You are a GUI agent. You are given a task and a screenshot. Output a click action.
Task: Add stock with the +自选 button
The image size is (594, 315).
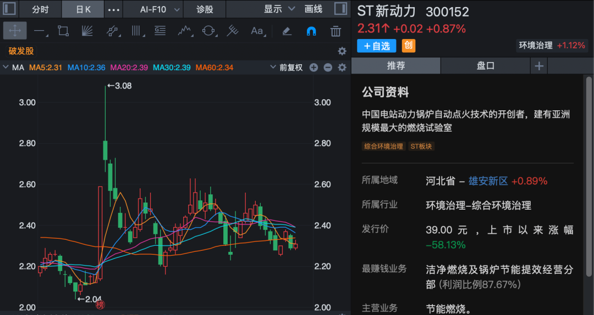376,46
